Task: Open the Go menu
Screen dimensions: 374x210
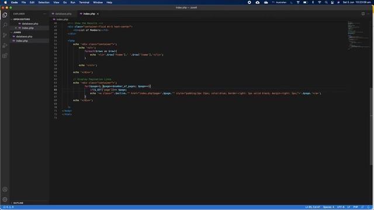Action: point(65,2)
